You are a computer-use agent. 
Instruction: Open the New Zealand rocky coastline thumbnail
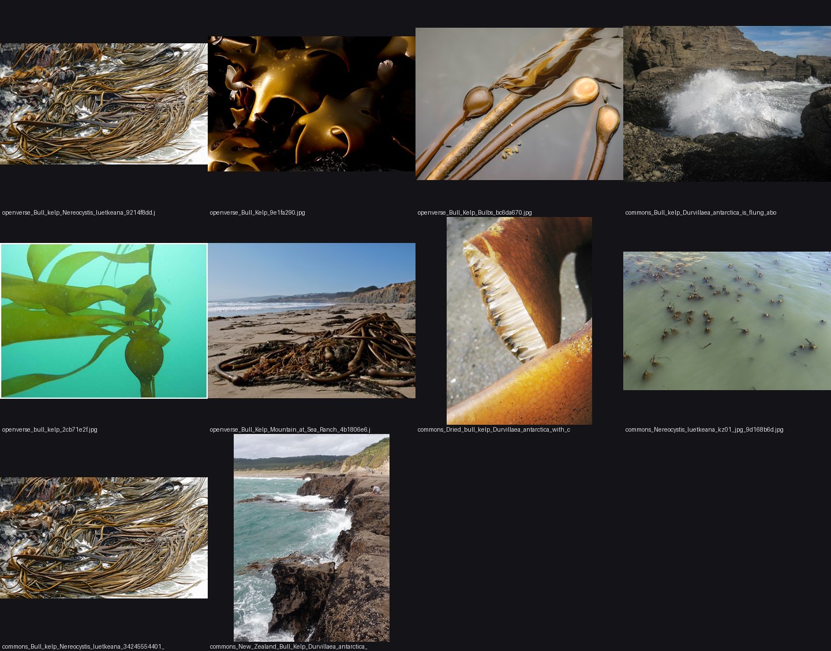312,538
